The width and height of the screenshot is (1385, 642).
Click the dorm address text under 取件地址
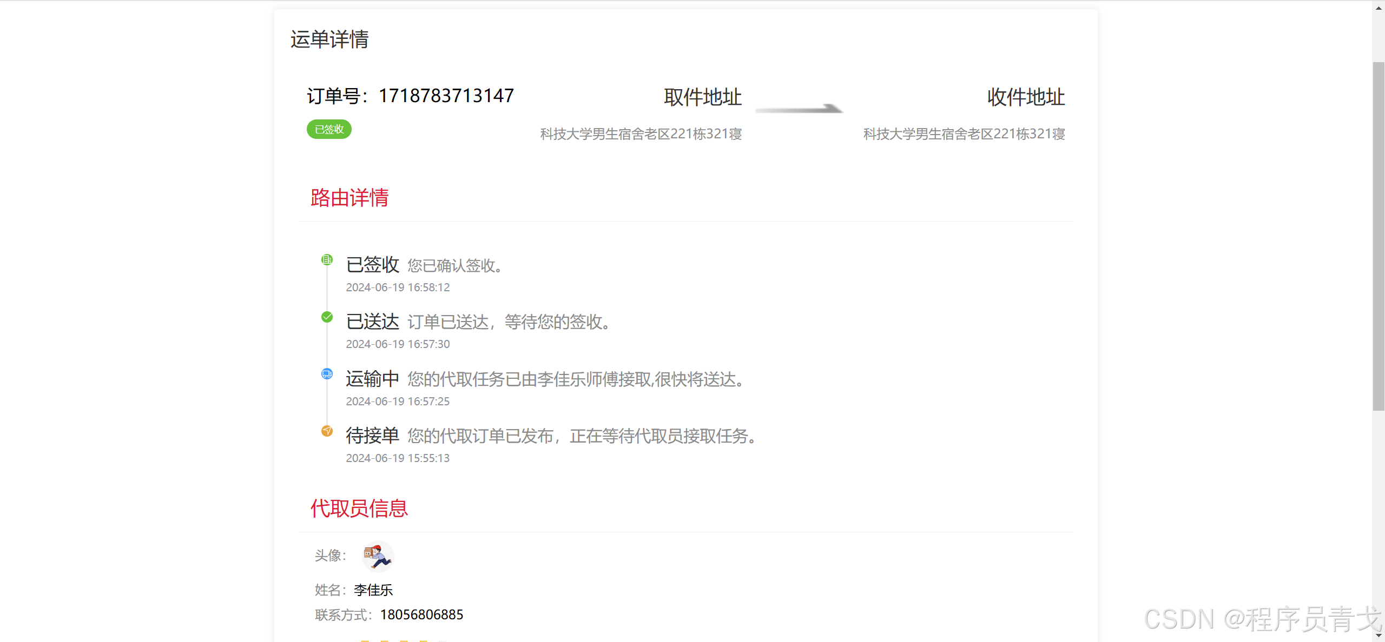point(641,134)
